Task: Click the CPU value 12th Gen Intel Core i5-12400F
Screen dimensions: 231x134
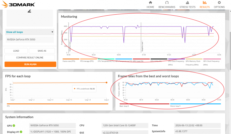Action: pos(125,125)
